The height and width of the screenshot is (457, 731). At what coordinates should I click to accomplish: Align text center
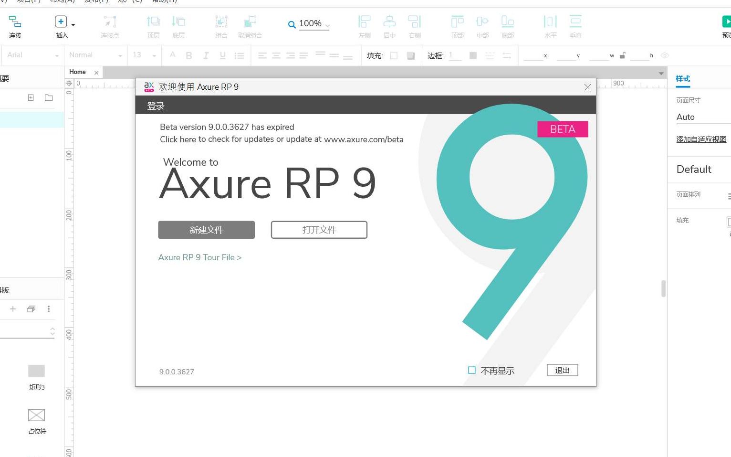click(276, 55)
